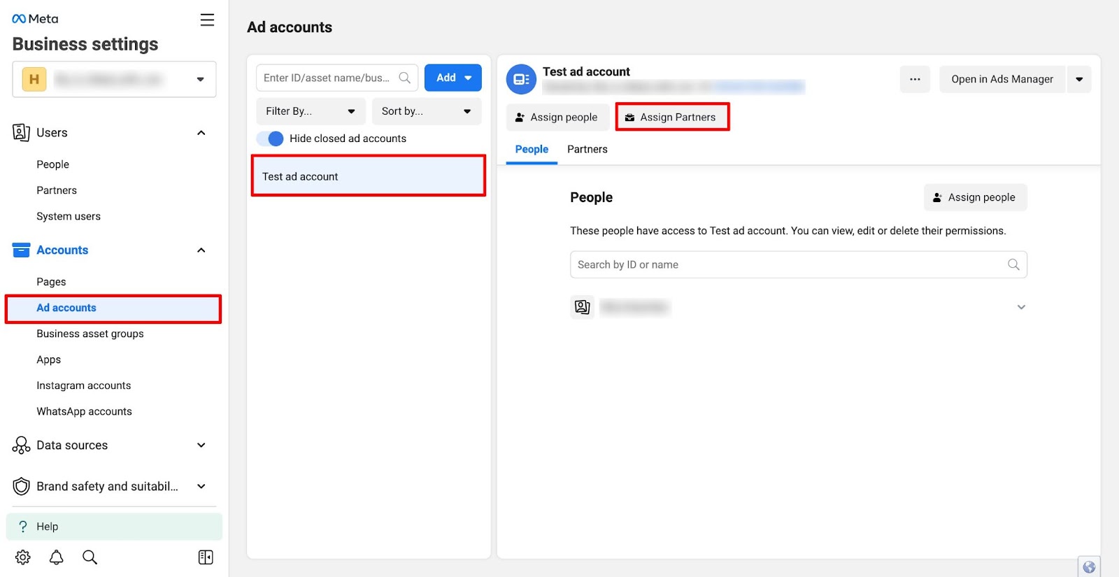Open the business account selector dropdown
This screenshot has height=577, width=1119.
114,79
